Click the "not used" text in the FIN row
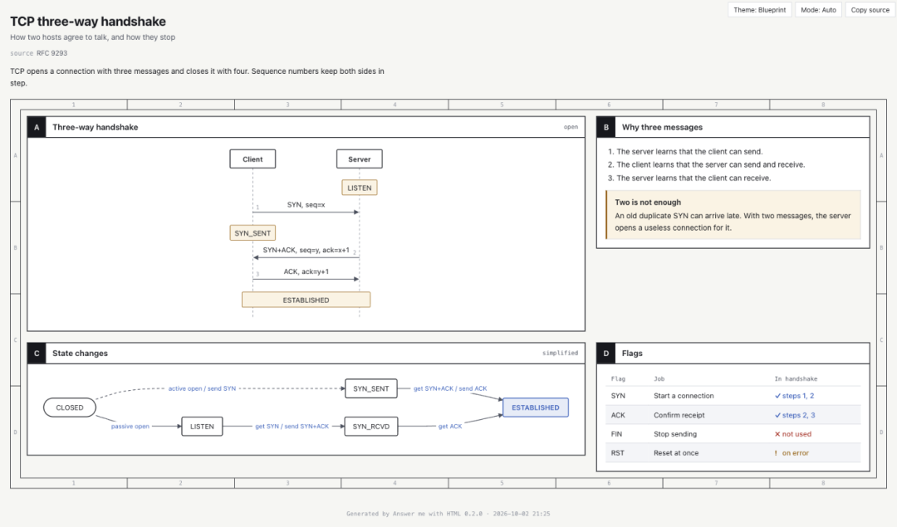 [797, 434]
